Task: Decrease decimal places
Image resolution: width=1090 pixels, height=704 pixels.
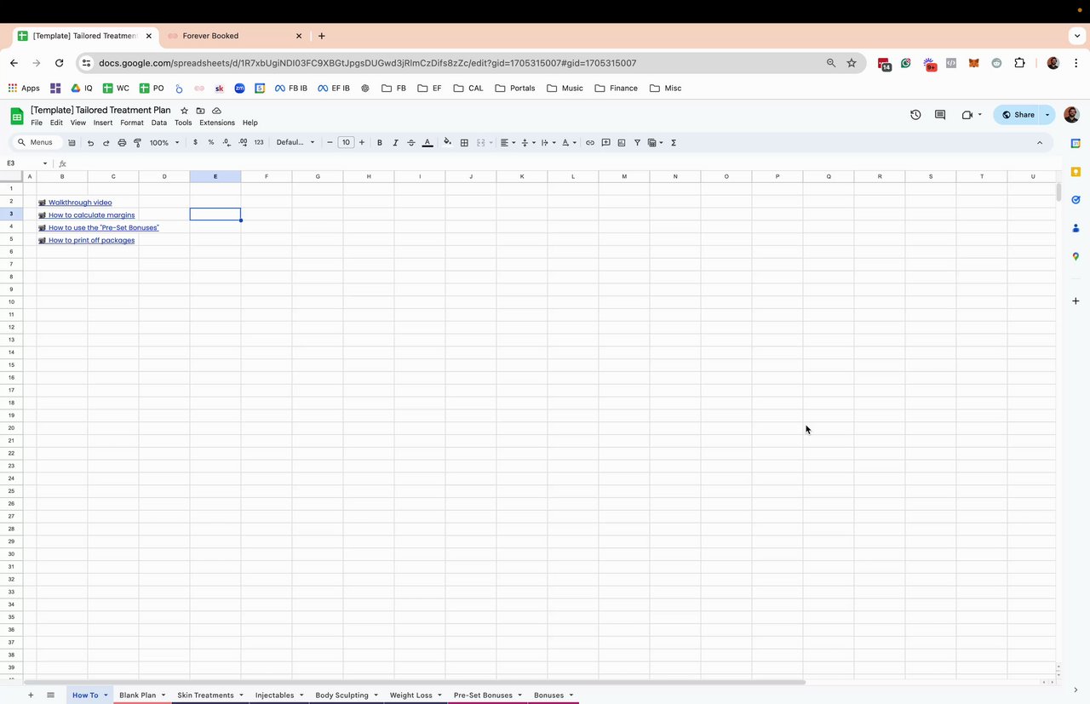Action: pyautogui.click(x=227, y=143)
